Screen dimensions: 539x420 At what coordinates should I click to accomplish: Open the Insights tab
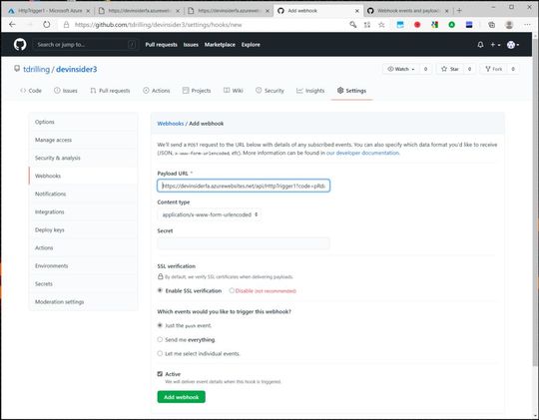[x=310, y=91]
